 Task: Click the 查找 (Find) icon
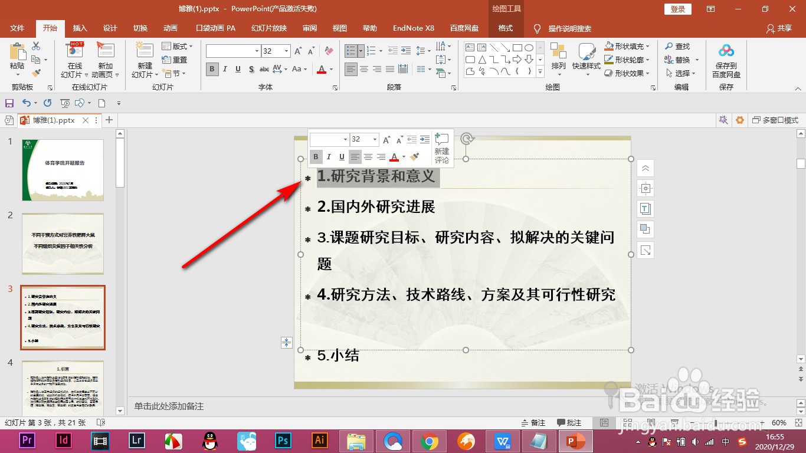677,45
